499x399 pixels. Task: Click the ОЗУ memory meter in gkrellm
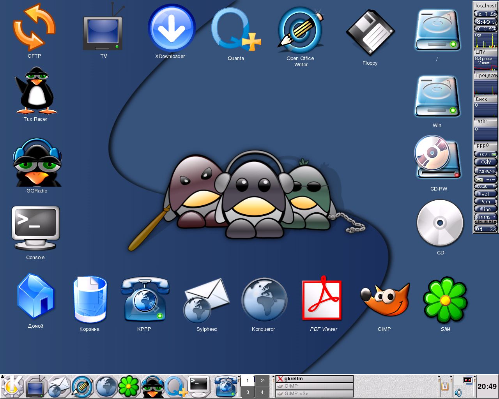point(486,162)
